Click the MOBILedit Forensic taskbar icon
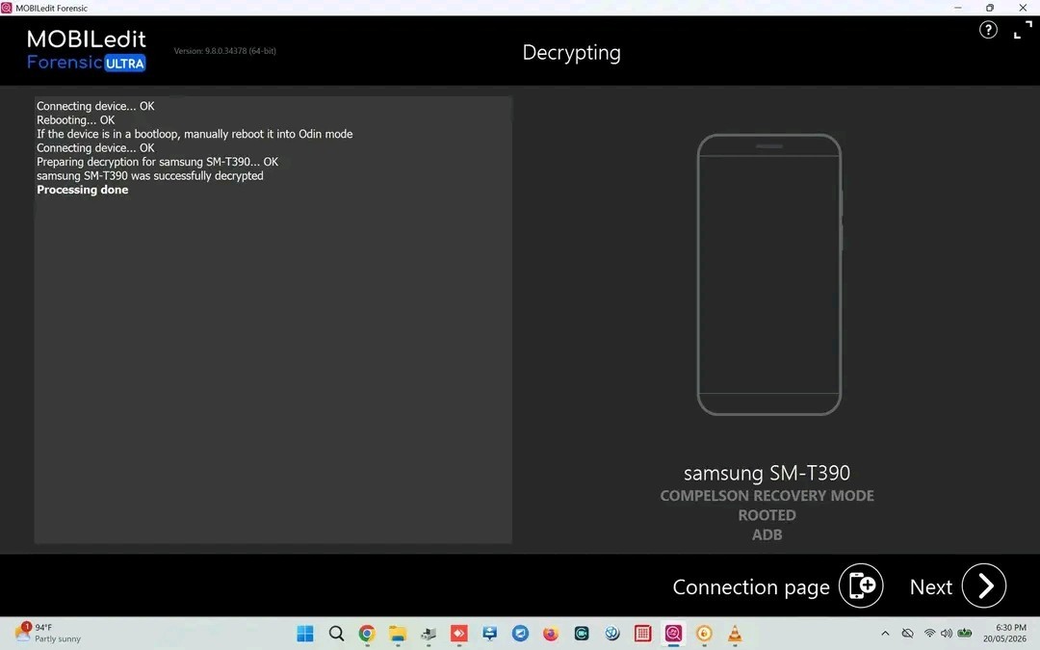This screenshot has height=650, width=1040. [x=673, y=634]
